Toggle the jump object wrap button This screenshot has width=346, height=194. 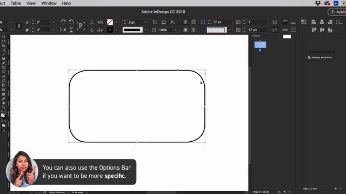tap(194, 30)
